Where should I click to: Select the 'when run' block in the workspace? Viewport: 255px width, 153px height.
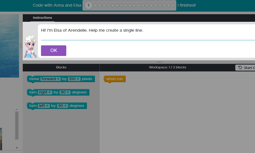pyautogui.click(x=114, y=79)
